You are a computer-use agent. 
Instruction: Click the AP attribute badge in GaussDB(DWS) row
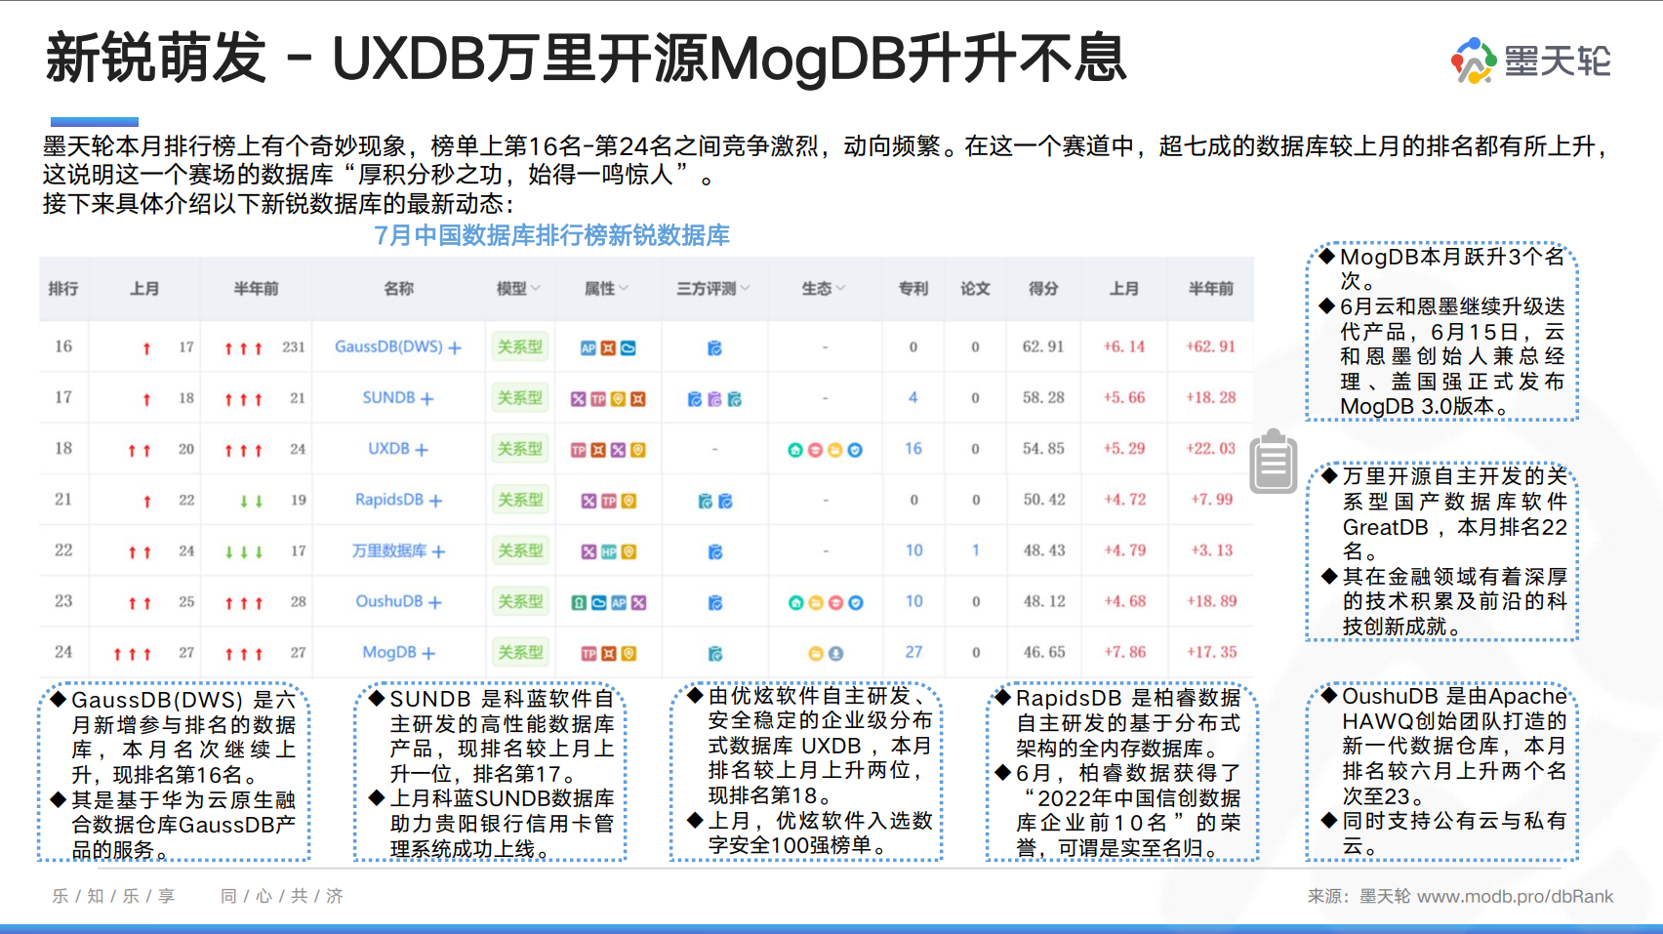click(588, 348)
